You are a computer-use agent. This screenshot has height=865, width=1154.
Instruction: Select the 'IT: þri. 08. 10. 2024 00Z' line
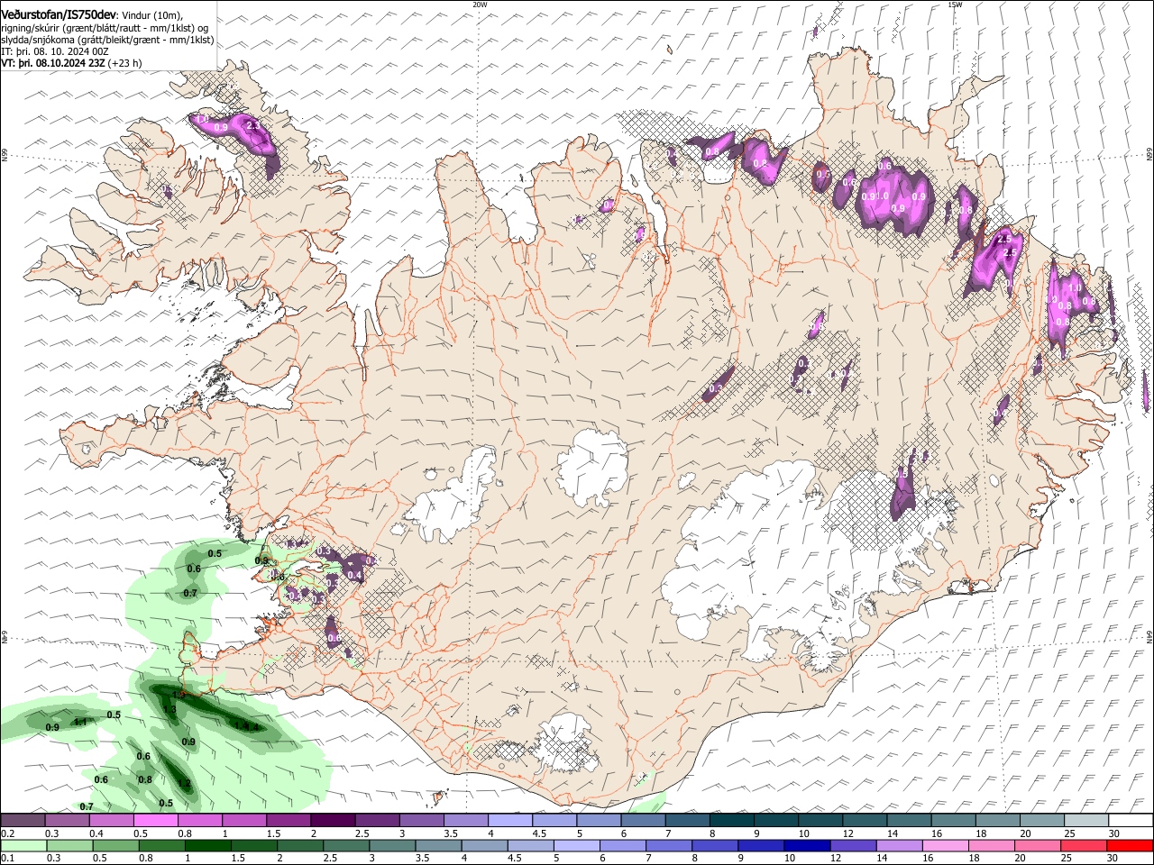[x=55, y=51]
